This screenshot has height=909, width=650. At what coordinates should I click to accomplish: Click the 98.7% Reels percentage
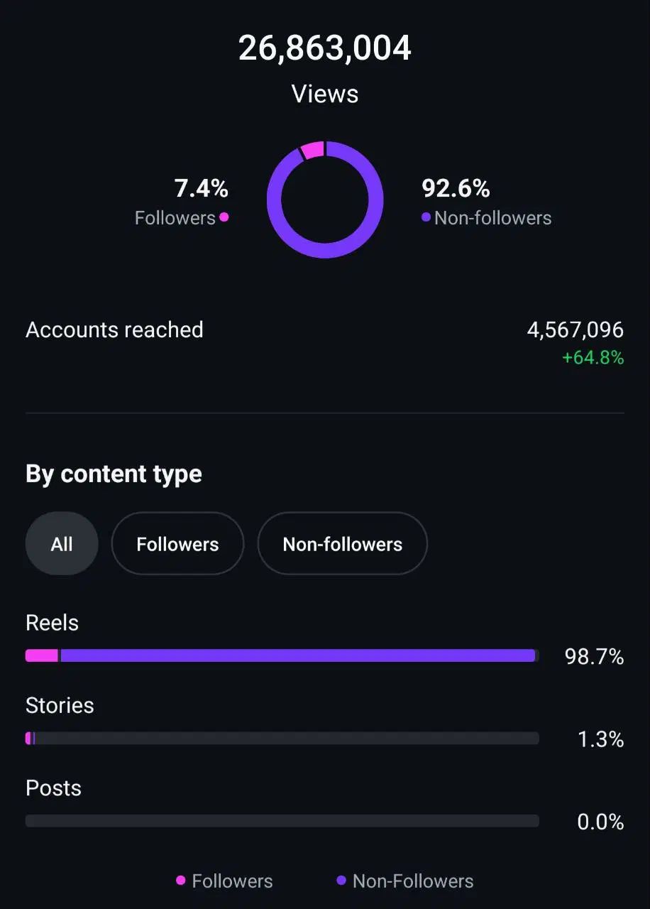click(x=594, y=657)
